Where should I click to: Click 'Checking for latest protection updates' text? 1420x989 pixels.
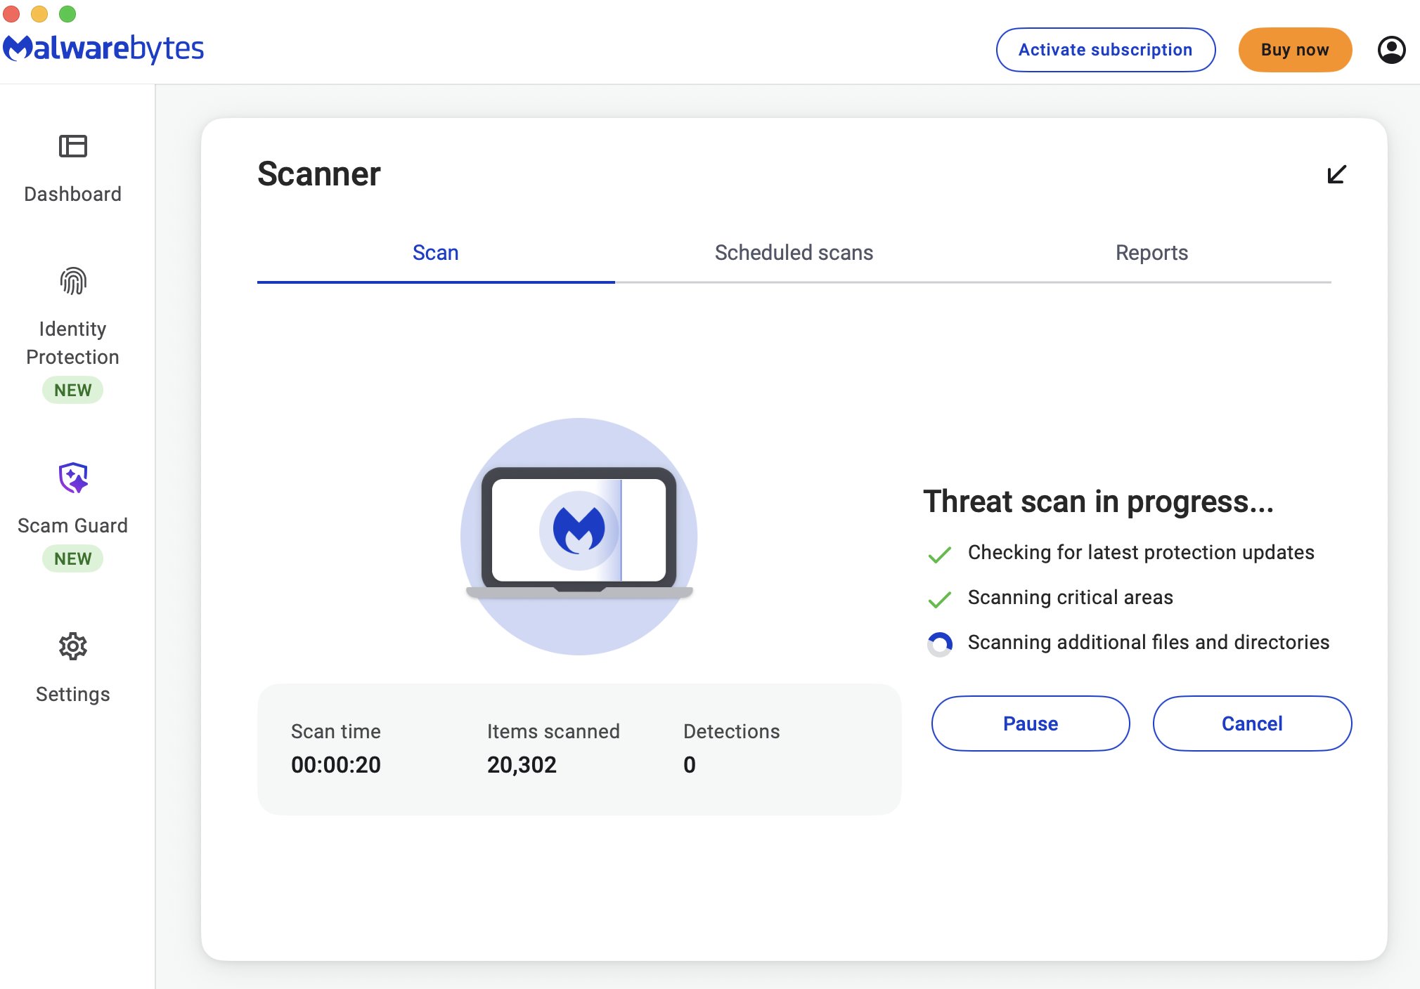pos(1141,553)
